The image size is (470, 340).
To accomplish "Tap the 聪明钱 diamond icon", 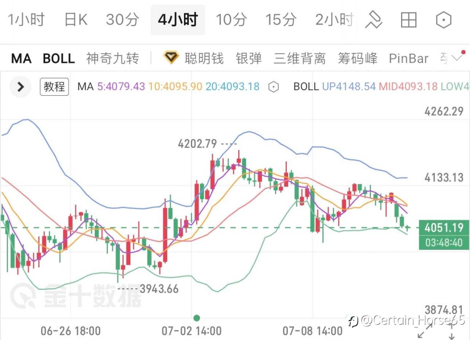I will [171, 58].
